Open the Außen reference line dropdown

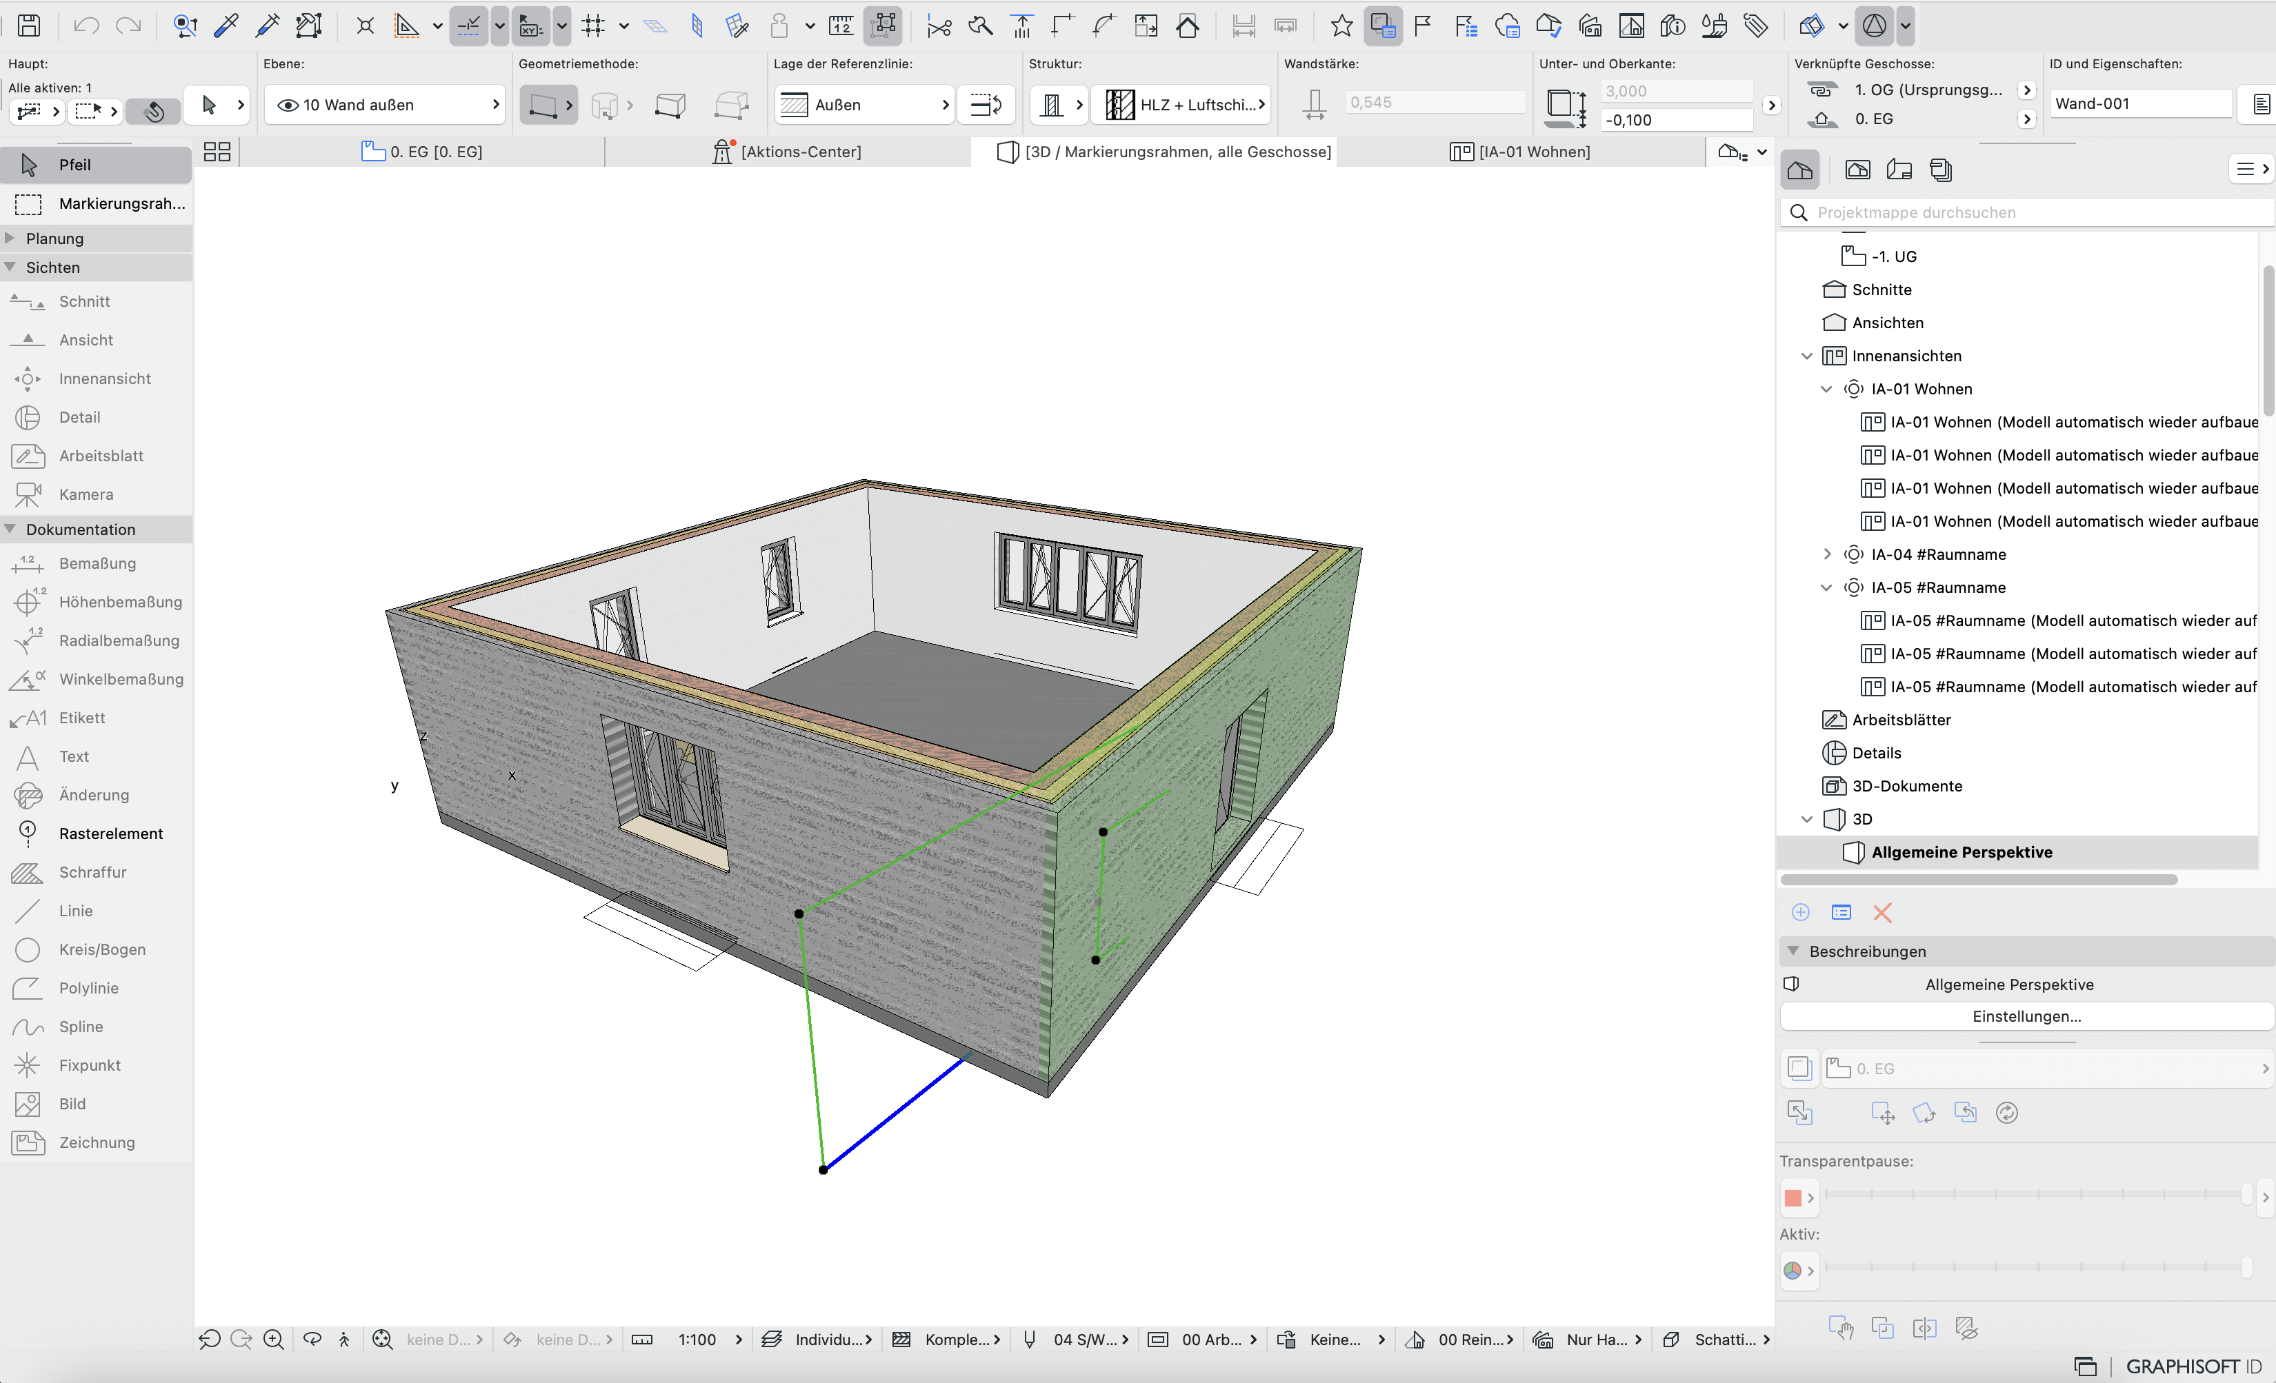click(x=864, y=105)
